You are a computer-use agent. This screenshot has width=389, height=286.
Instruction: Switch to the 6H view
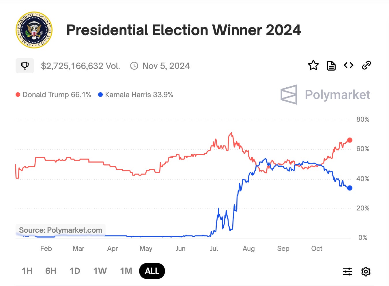(51, 271)
